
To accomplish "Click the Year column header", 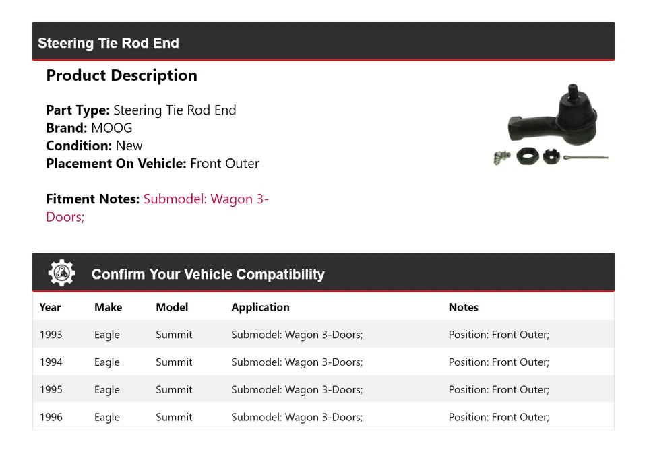I will click(50, 307).
